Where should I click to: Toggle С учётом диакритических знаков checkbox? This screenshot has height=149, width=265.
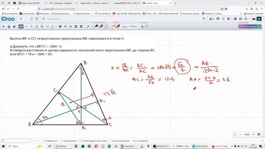pos(80,141)
